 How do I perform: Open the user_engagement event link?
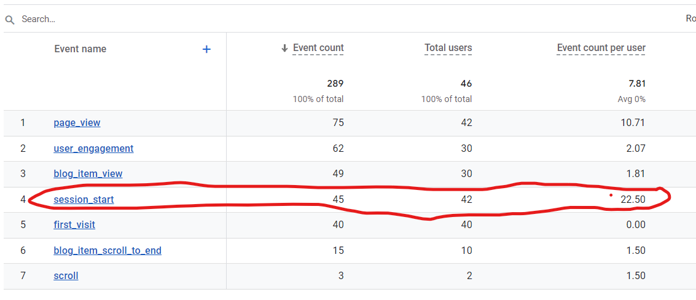[93, 148]
